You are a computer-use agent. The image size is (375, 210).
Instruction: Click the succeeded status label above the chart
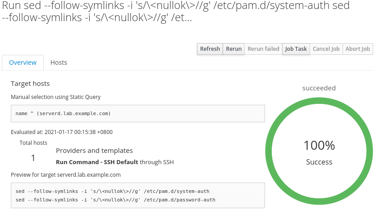pyautogui.click(x=319, y=88)
